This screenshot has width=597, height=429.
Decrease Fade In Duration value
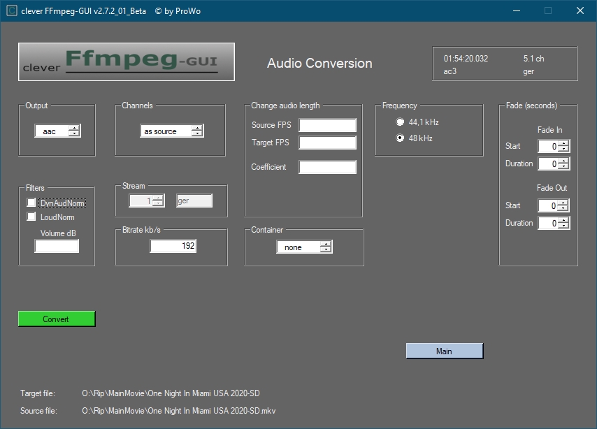point(563,166)
